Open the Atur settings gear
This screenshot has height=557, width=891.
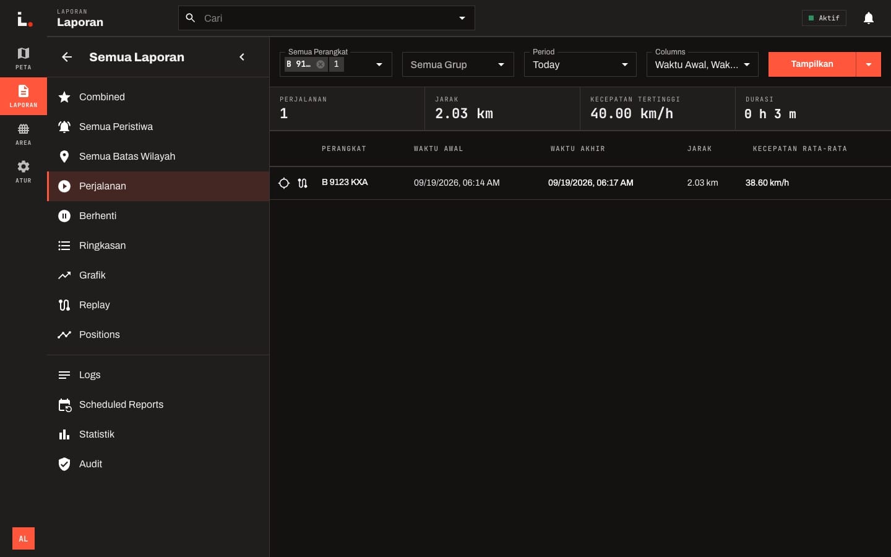24,171
